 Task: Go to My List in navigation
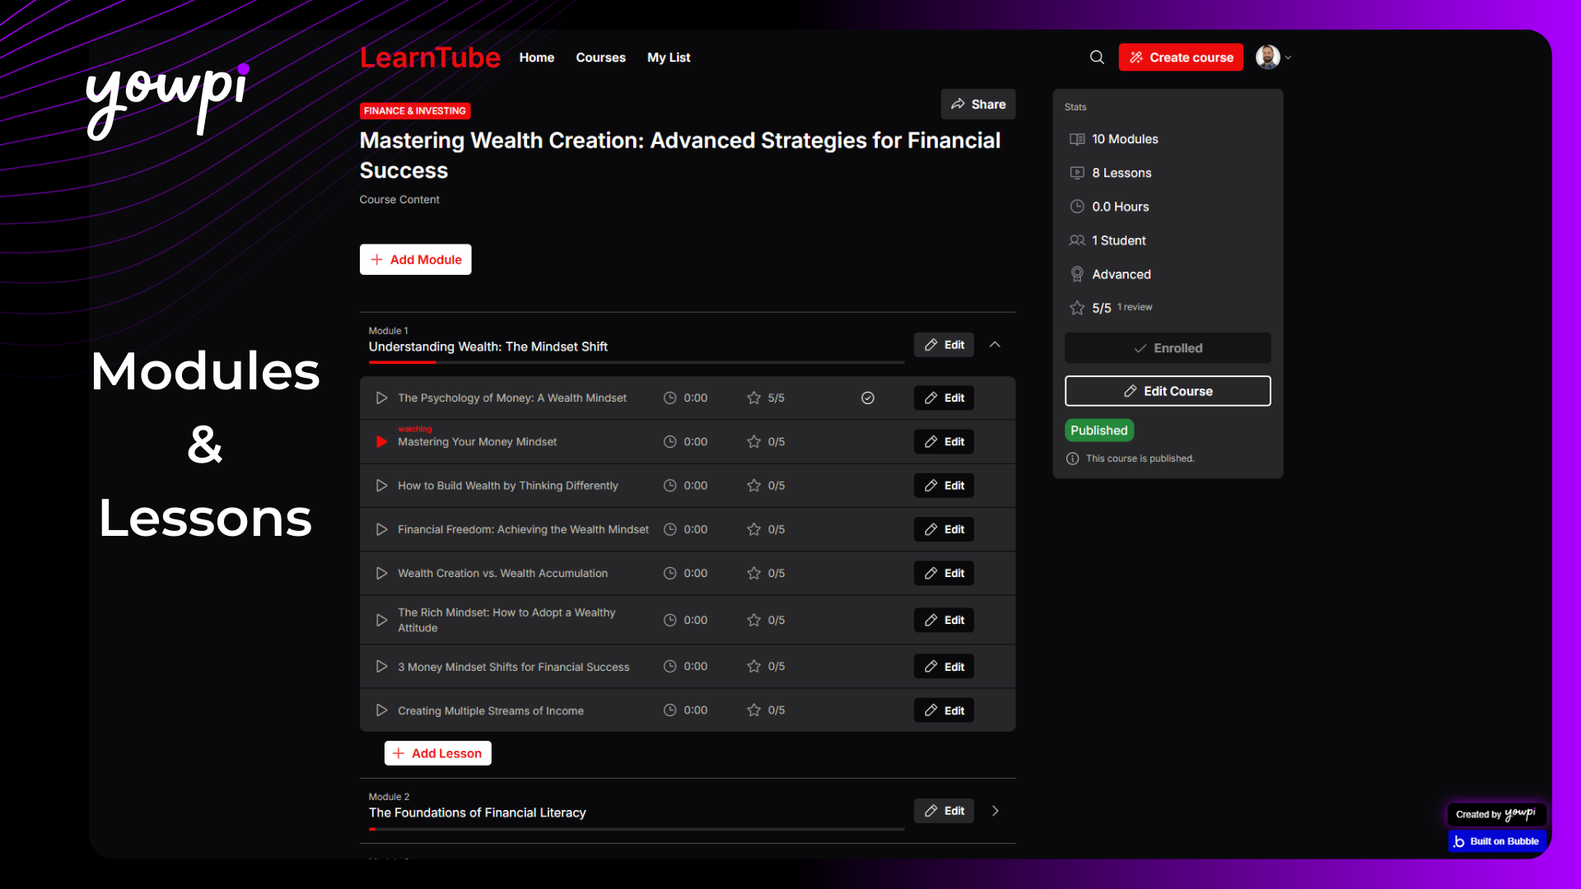click(x=669, y=58)
